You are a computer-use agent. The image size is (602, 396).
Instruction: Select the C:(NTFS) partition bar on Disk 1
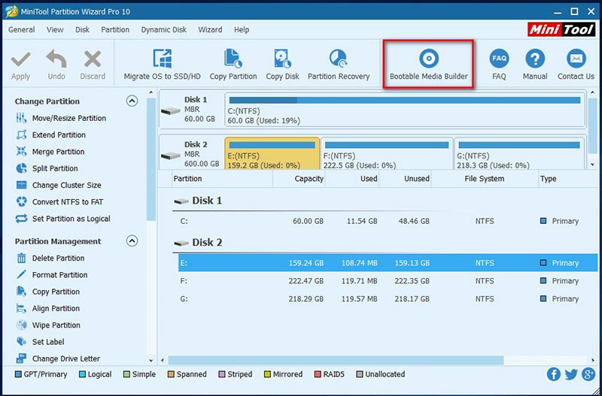point(405,110)
